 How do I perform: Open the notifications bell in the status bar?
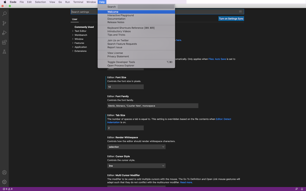click(302, 189)
